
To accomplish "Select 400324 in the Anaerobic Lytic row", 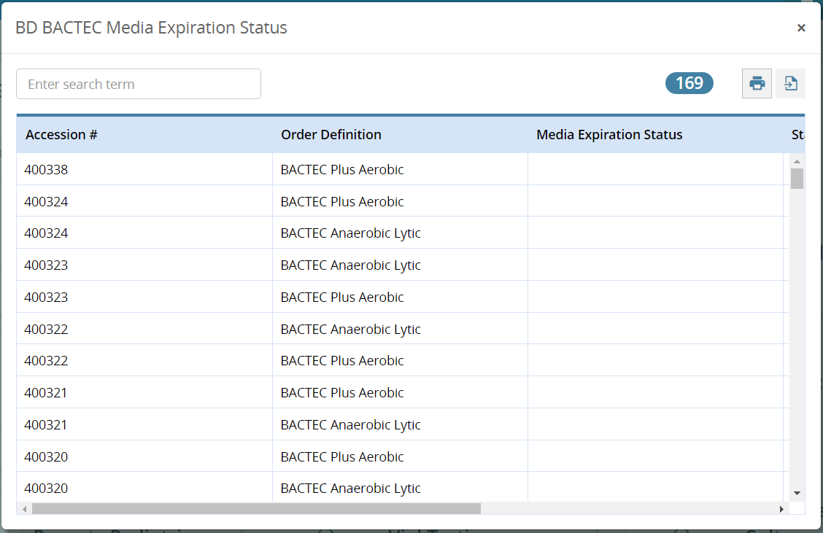I will 144,233.
